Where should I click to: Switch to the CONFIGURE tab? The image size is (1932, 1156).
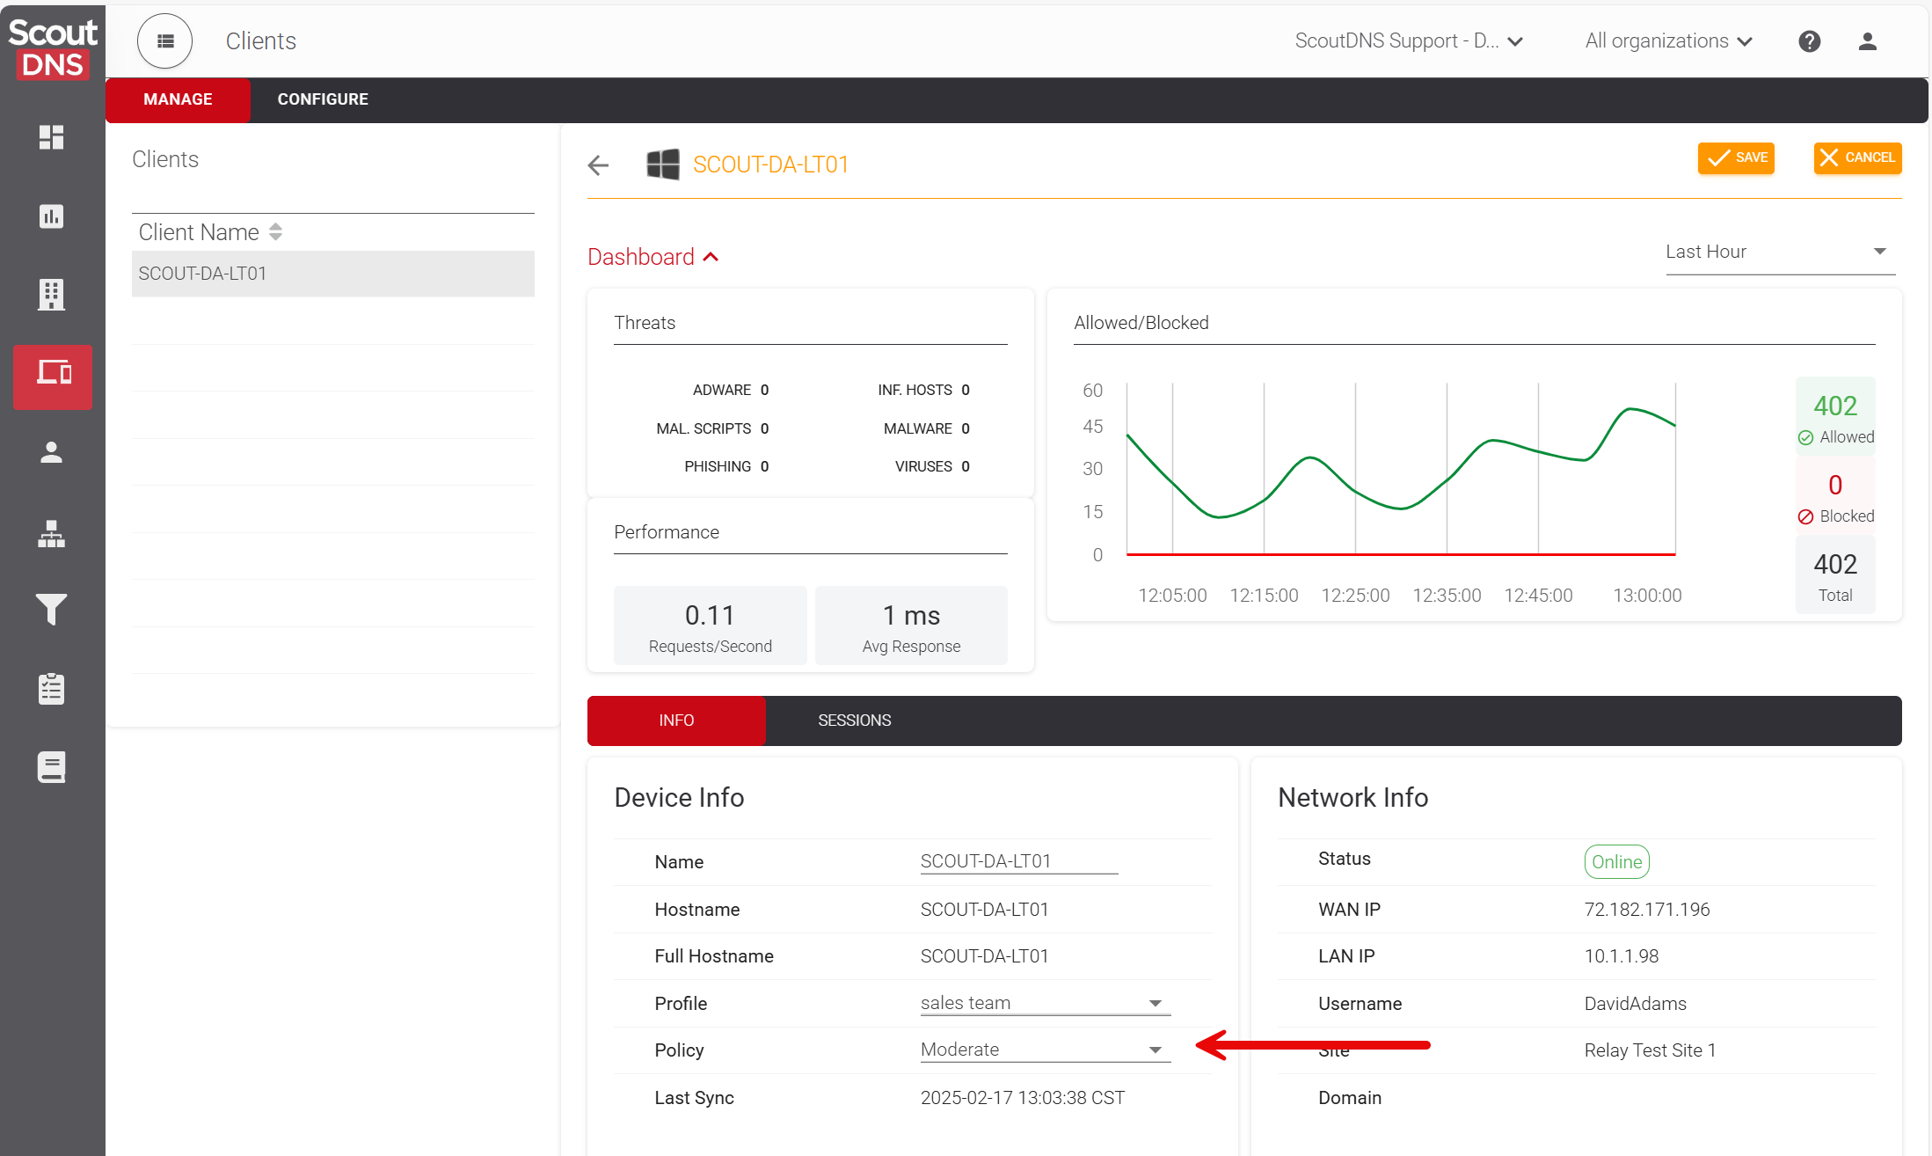[323, 99]
